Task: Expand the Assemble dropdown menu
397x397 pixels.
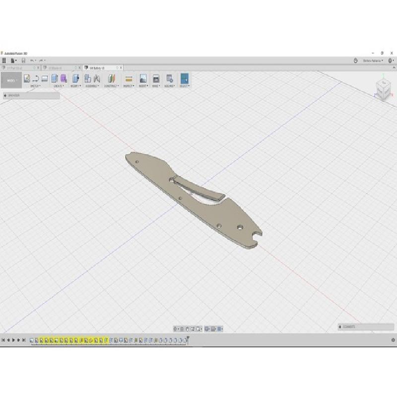Action: coord(92,86)
